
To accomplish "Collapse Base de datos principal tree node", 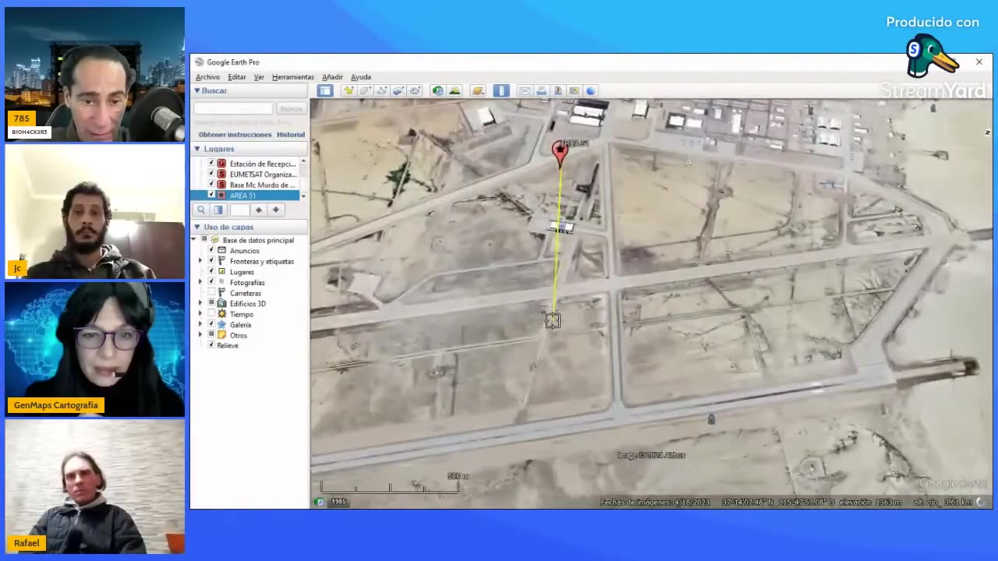I will point(193,239).
